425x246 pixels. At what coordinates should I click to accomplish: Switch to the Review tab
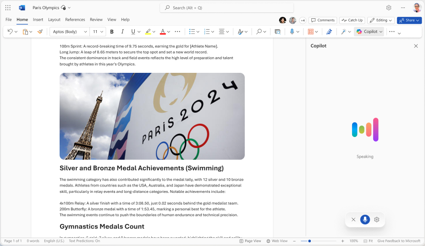pos(96,20)
